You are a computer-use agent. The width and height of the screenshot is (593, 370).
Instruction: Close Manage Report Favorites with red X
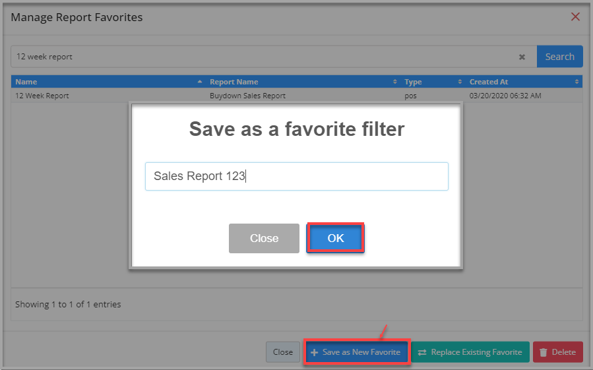click(x=575, y=16)
